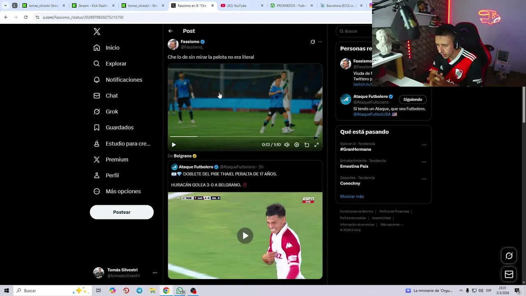The width and height of the screenshot is (526, 296).
Task: Open Conechny trend
Action: [350, 183]
